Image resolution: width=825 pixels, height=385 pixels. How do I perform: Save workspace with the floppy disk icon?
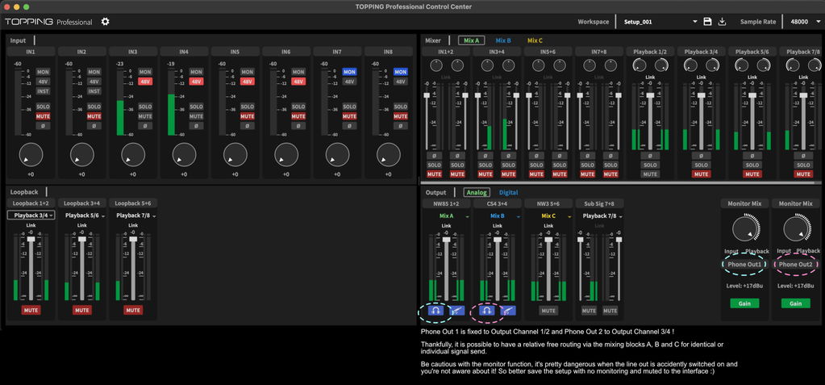tap(708, 22)
